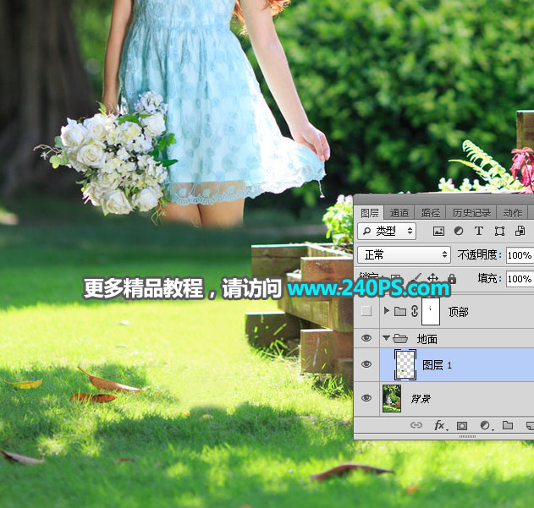534x508 pixels.
Task: Filter layers by pixel image type
Action: click(x=438, y=232)
